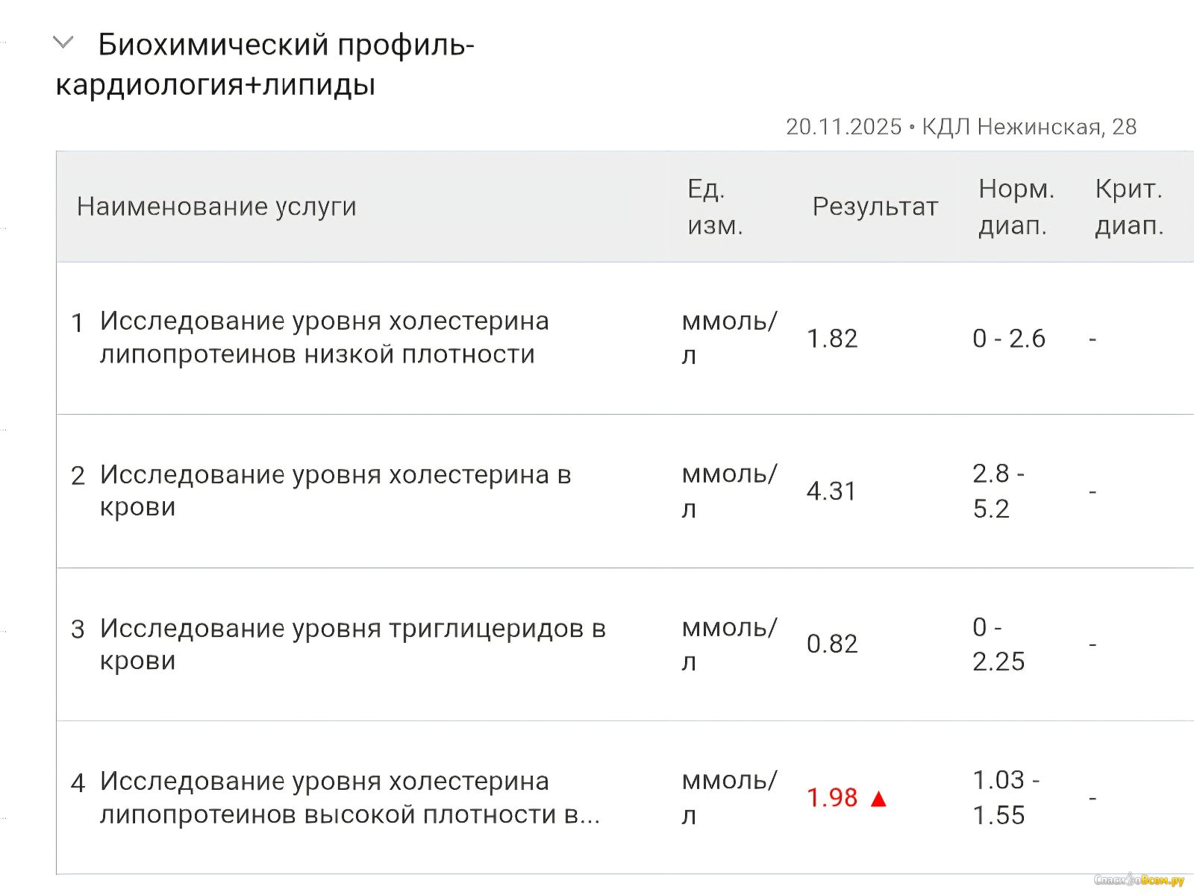This screenshot has width=1194, height=895.
Task: Click the 0.82 result value
Action: coord(832,644)
